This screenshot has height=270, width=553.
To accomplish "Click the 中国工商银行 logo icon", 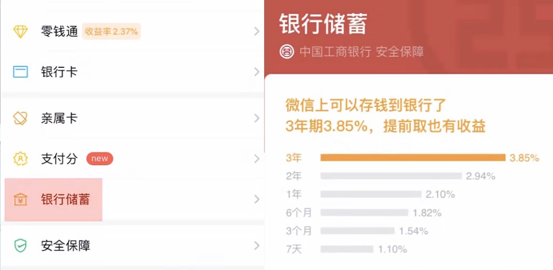I will point(287,52).
